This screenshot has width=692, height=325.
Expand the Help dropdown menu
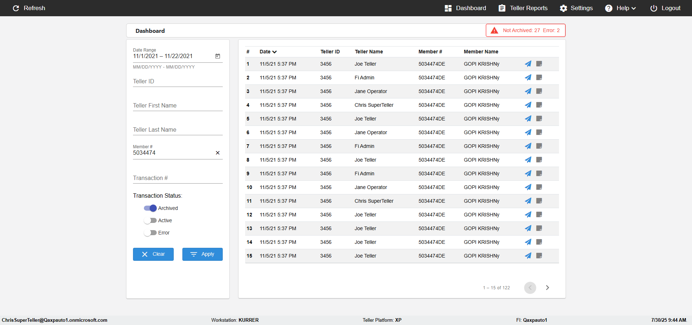(620, 8)
